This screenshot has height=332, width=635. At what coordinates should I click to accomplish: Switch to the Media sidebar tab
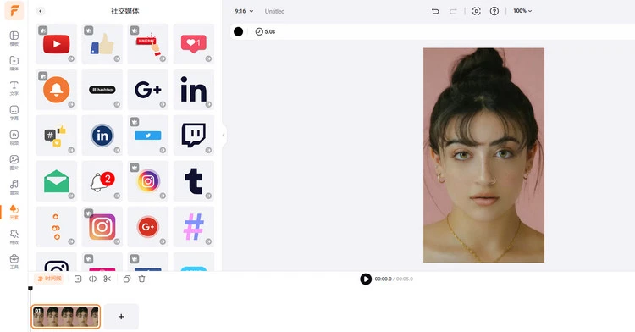pos(14,64)
